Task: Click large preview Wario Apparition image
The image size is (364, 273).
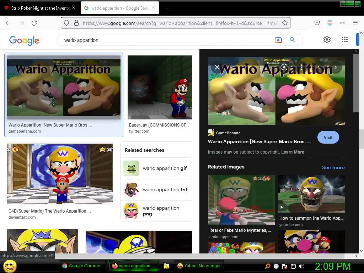Action: [276, 91]
